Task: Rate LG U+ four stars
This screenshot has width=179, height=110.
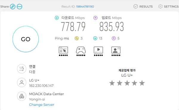Action: 135,83
